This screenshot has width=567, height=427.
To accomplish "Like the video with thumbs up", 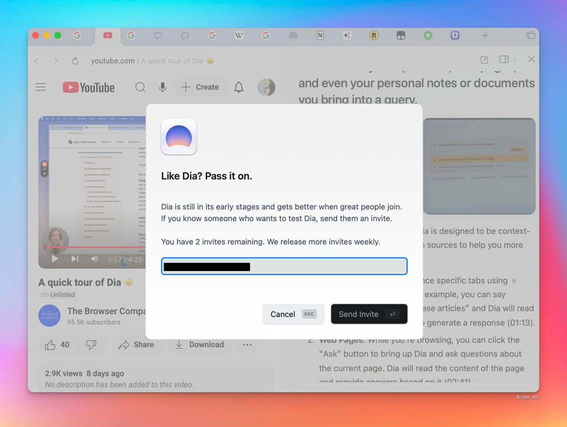I will click(x=57, y=345).
